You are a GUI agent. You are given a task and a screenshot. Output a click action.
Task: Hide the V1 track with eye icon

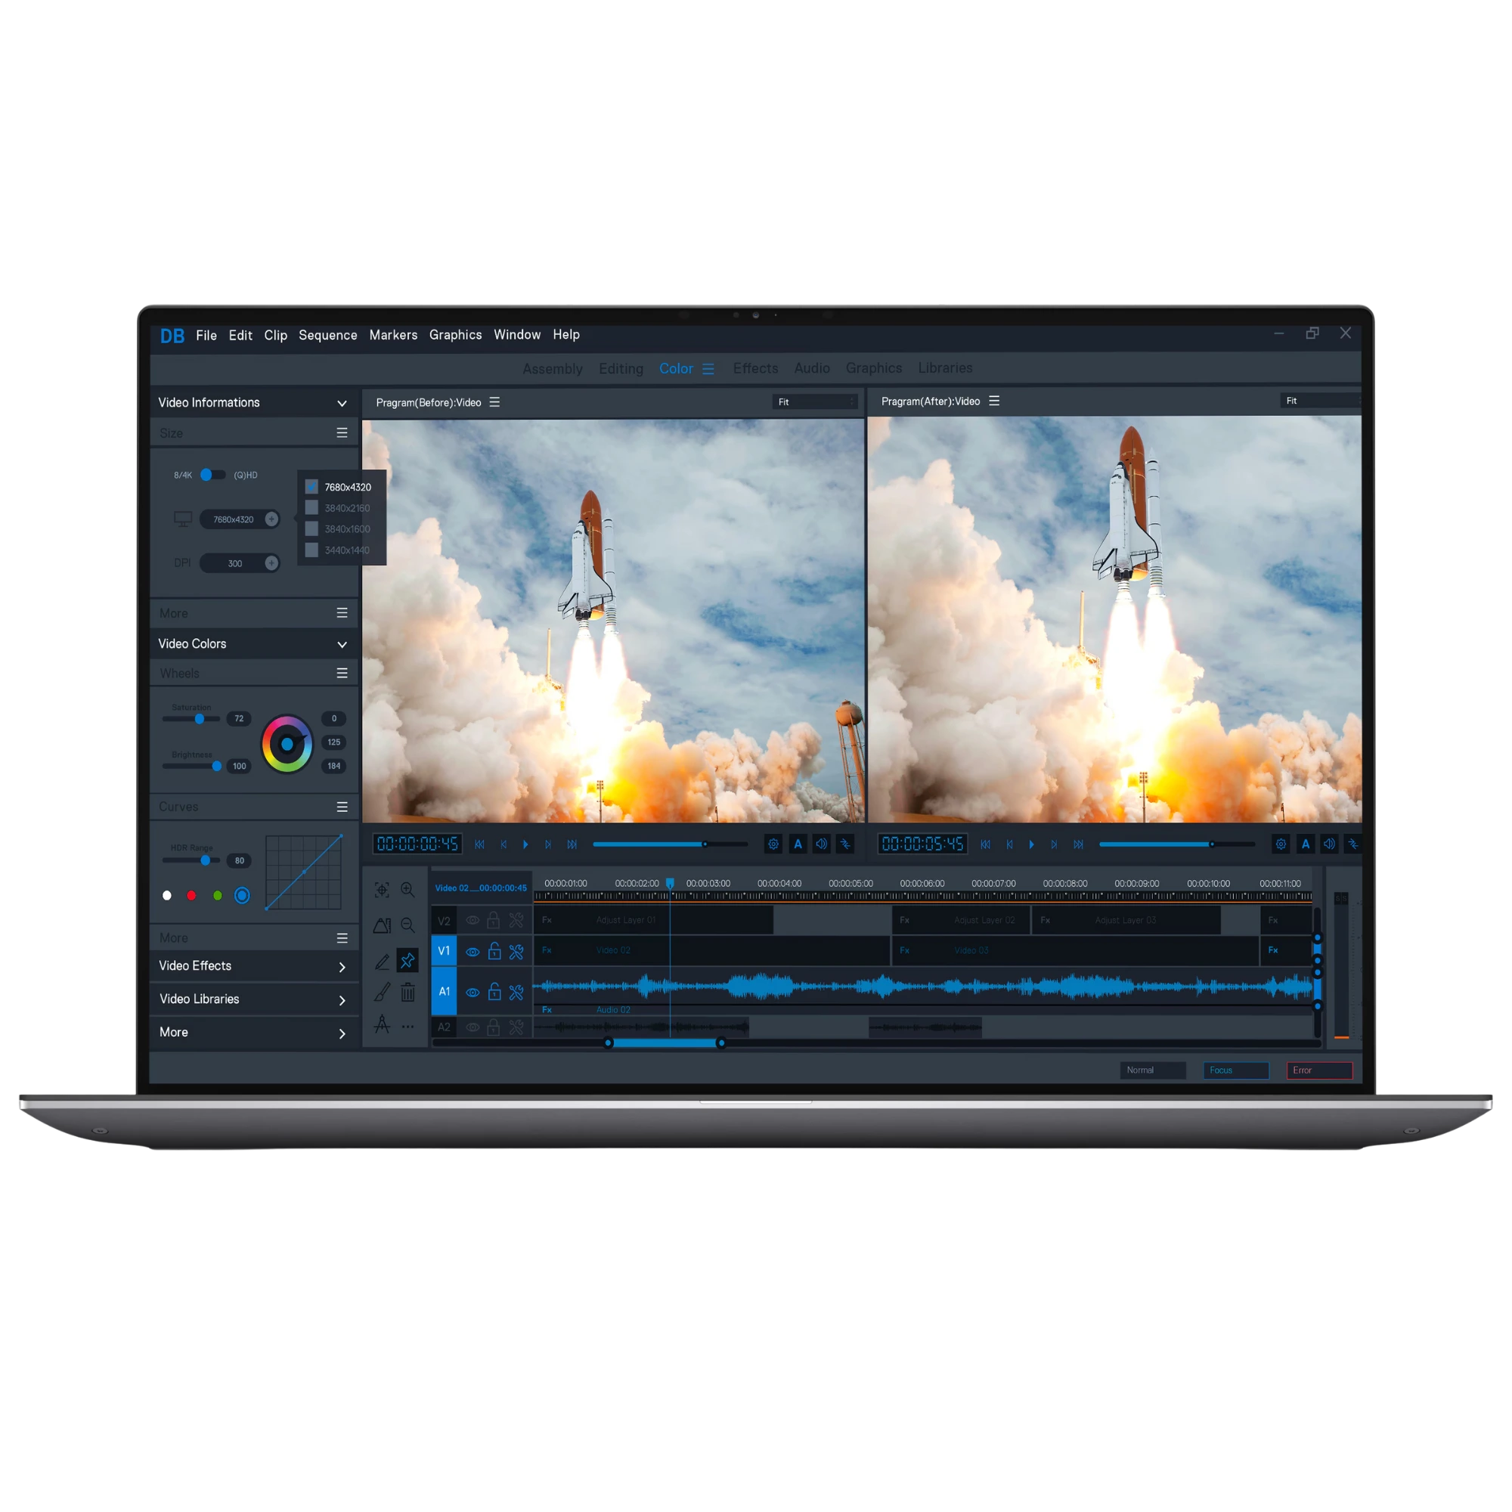click(472, 952)
